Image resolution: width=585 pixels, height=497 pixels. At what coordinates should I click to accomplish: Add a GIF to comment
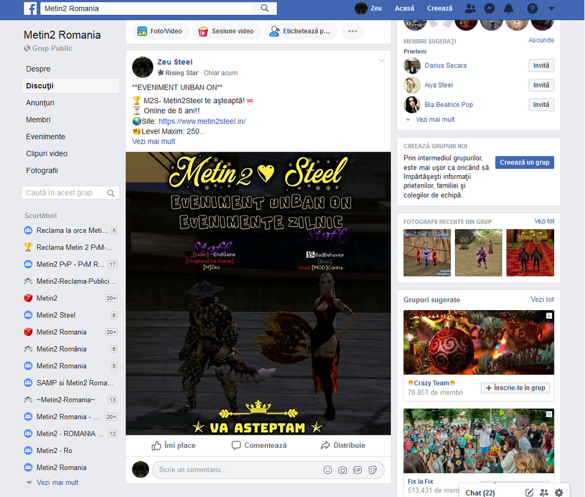[357, 470]
